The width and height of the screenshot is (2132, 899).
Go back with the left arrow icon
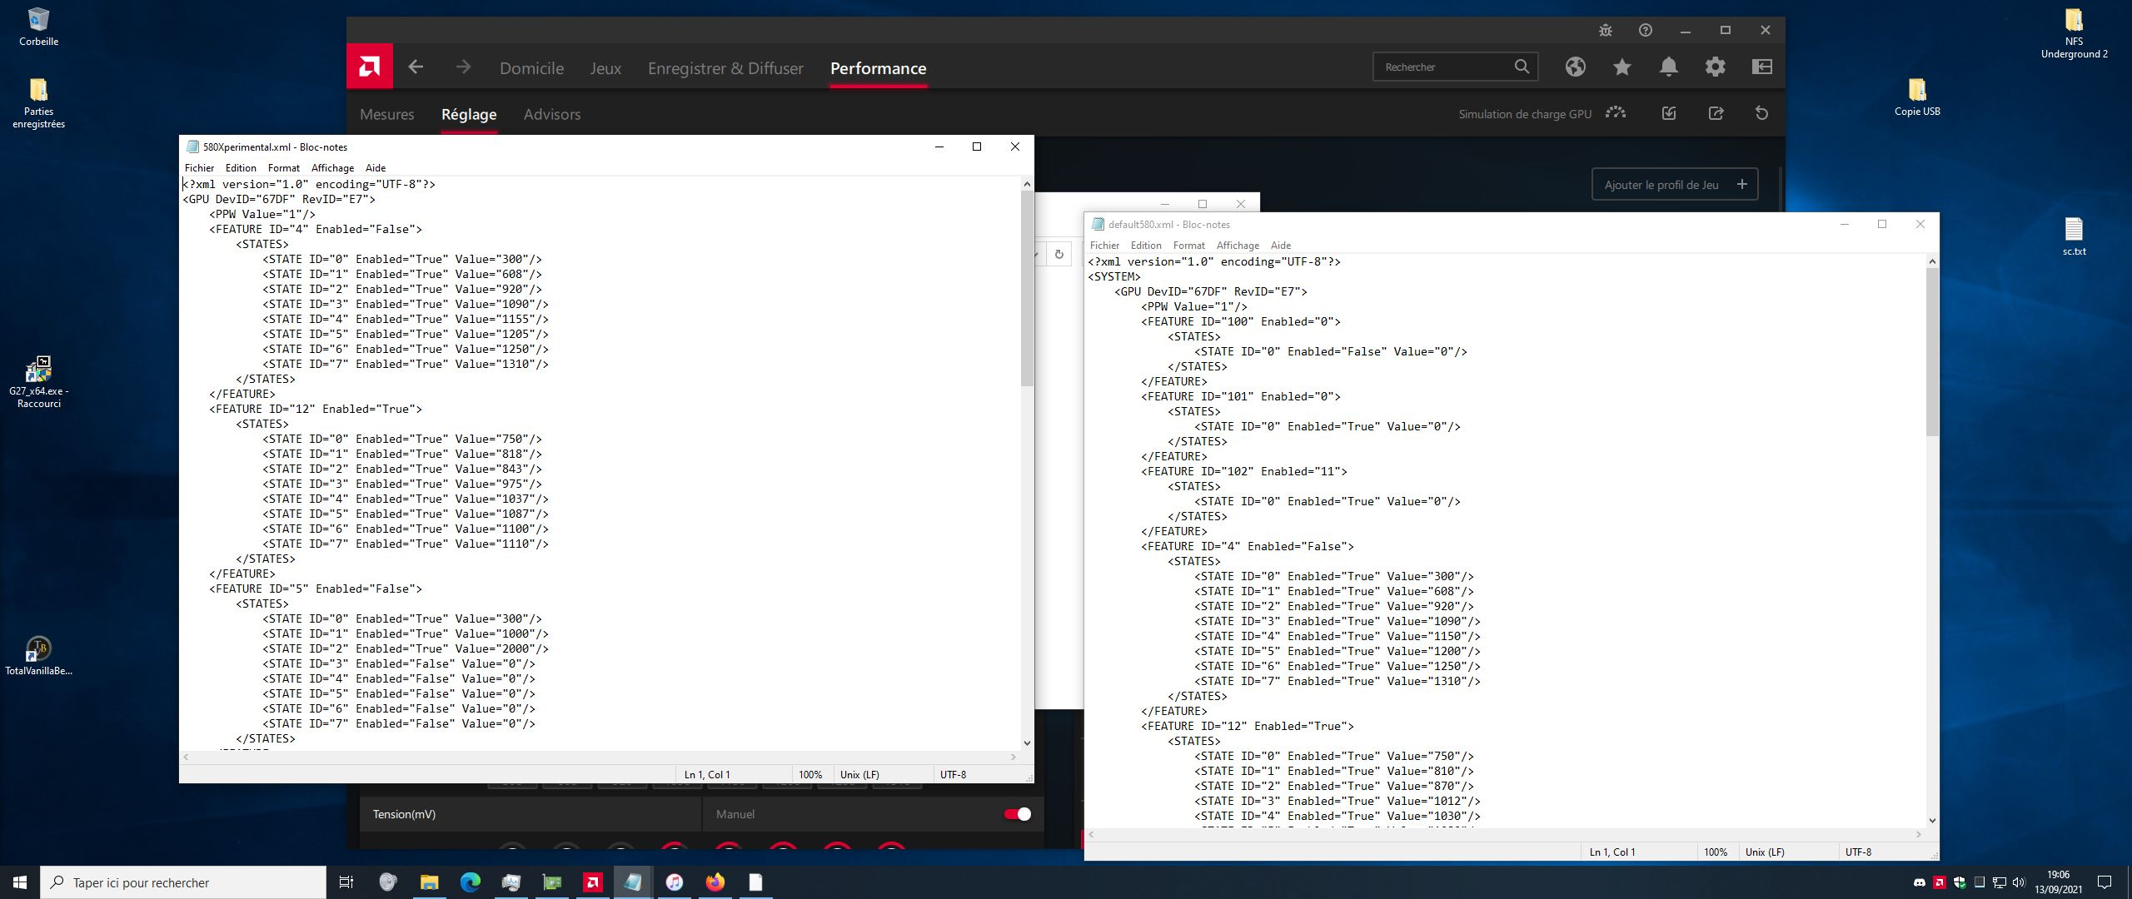(x=416, y=67)
